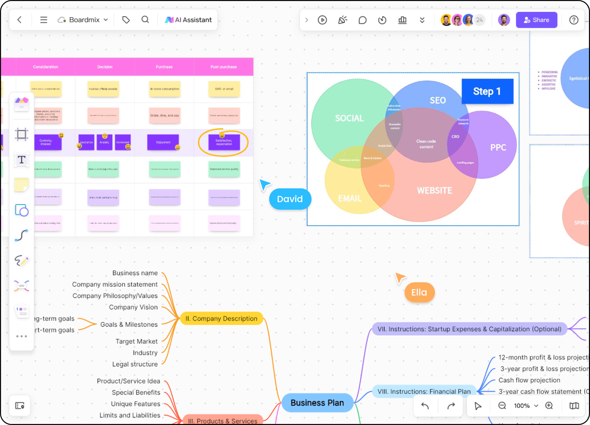Select the Business Plan central node
Screen dimensions: 590x425
click(317, 403)
